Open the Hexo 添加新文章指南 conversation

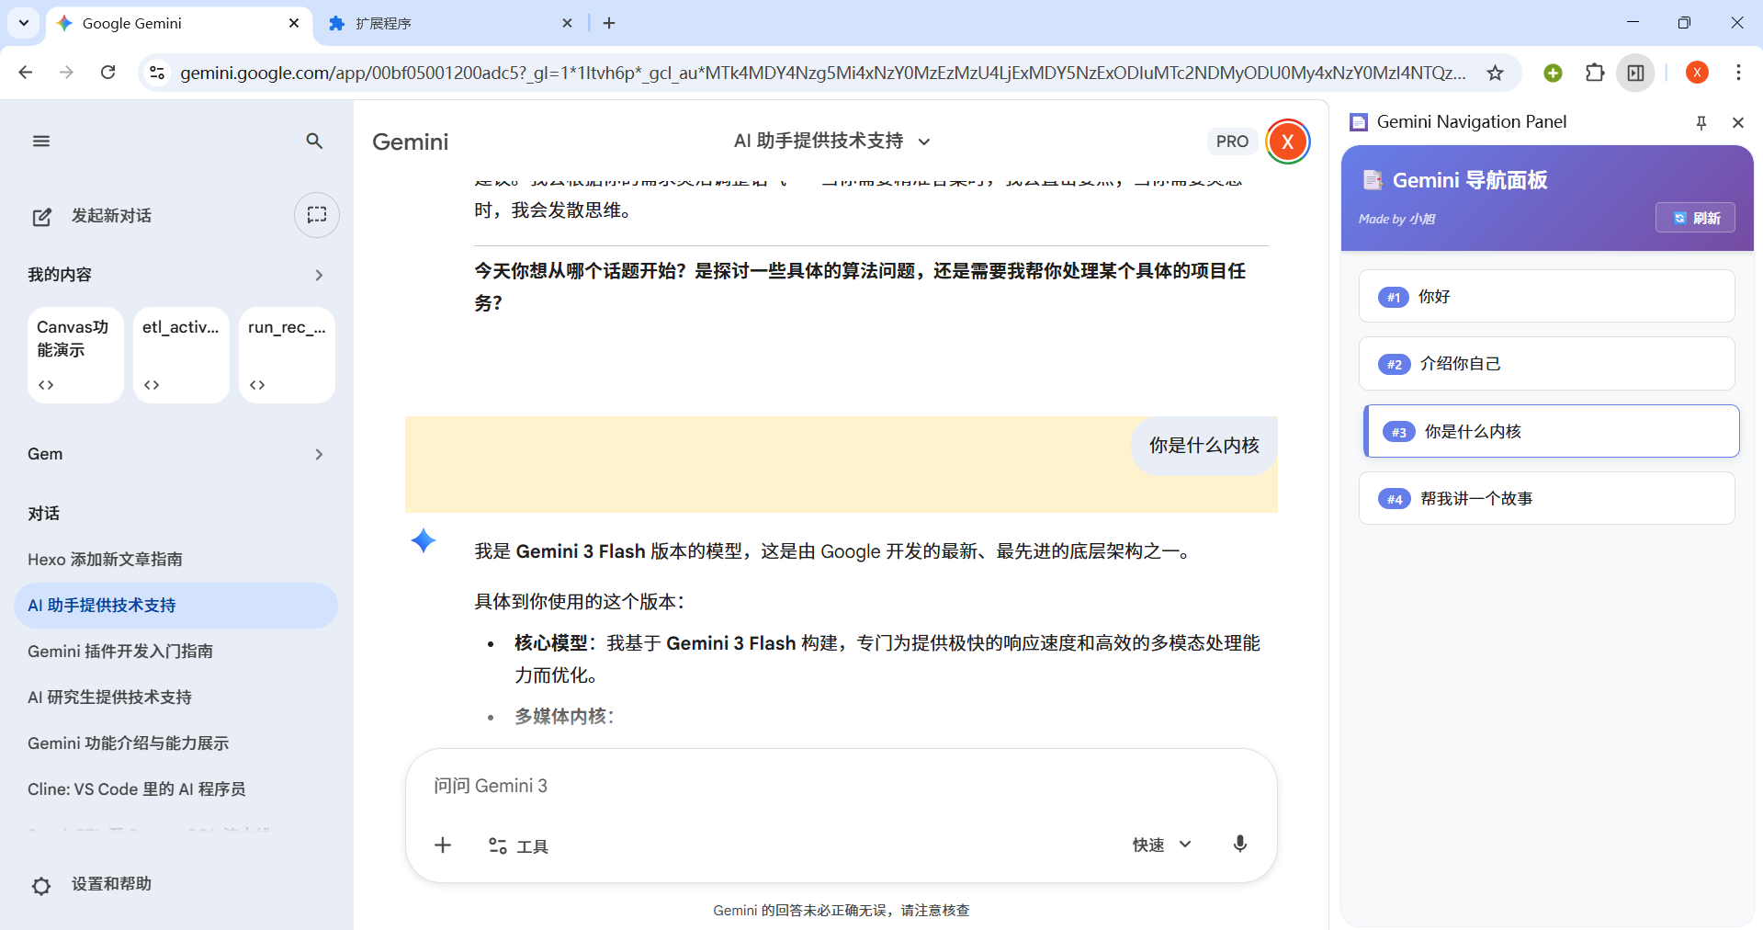105,560
